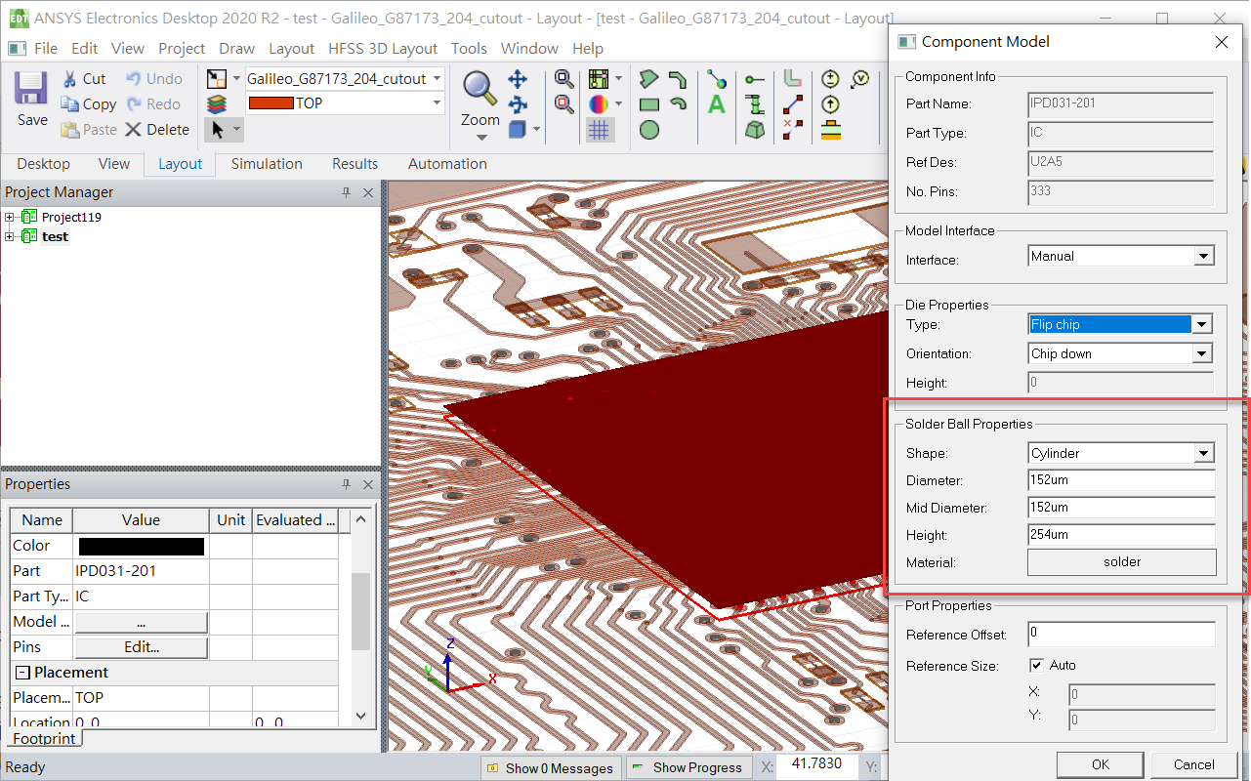Click the Zoom magnifier tool
Viewport: 1251px width, 781px height.
[x=480, y=88]
